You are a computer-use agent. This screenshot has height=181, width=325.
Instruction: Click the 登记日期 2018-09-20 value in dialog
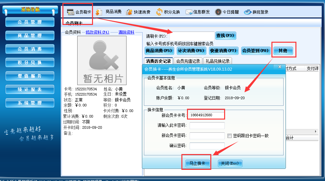pos(235,98)
